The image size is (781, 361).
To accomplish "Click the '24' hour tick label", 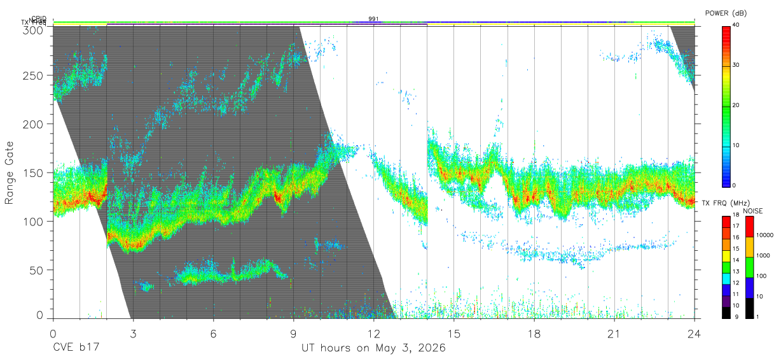I will pos(694,334).
